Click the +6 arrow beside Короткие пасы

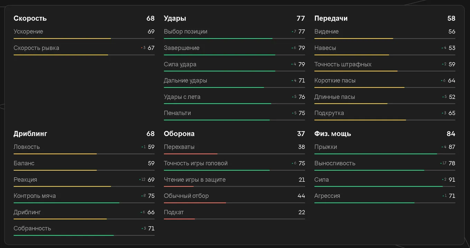pos(442,81)
